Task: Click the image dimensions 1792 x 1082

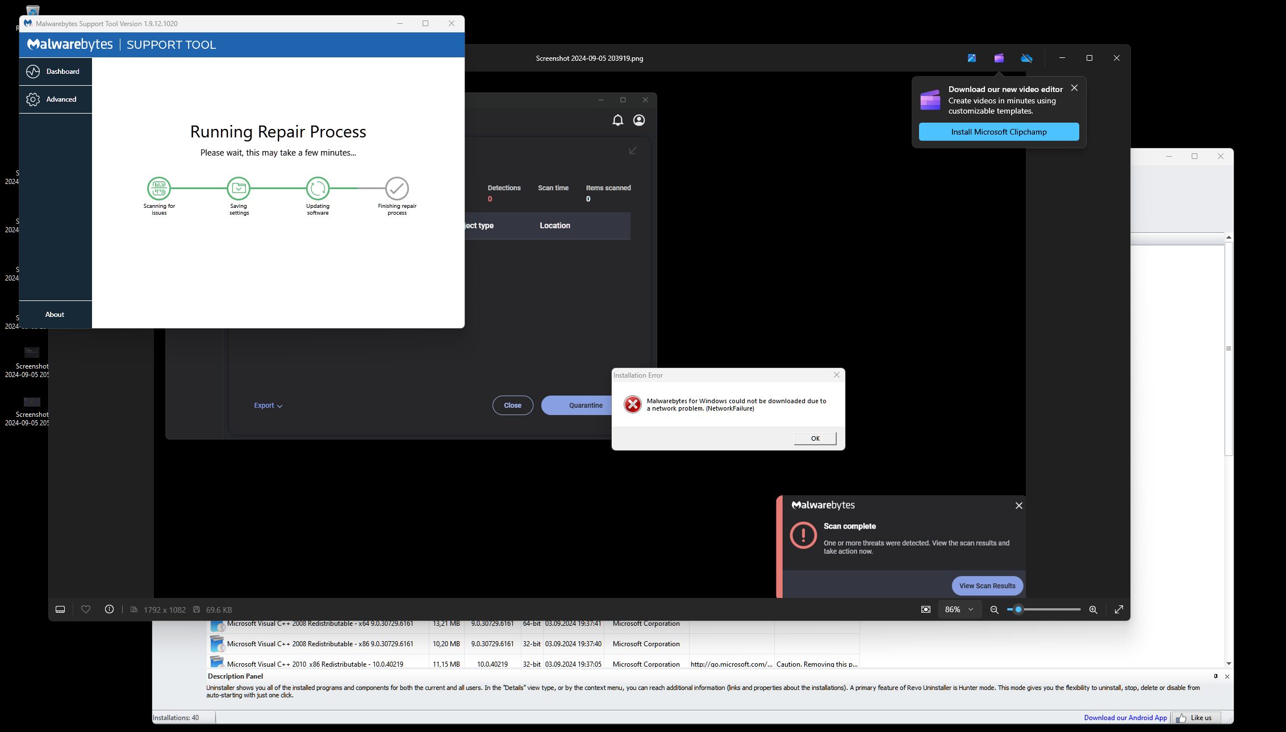Action: tap(165, 610)
